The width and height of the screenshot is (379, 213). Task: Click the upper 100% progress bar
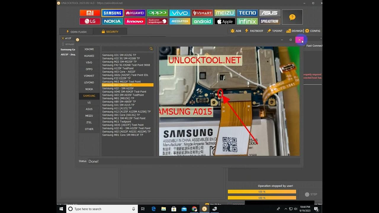coord(262,192)
